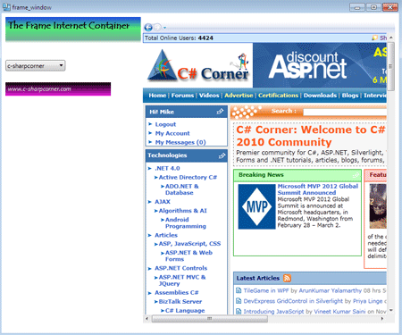This screenshot has height=335, width=402.
Task: Open Assemblies C# category
Action: (177, 292)
